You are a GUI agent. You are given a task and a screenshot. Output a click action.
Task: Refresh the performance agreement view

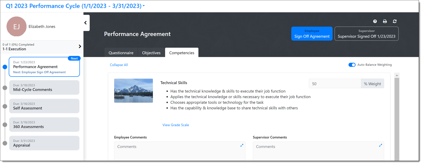(x=395, y=21)
